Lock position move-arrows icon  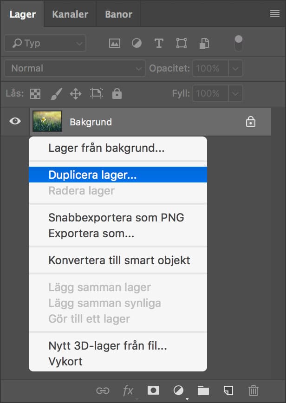point(76,94)
